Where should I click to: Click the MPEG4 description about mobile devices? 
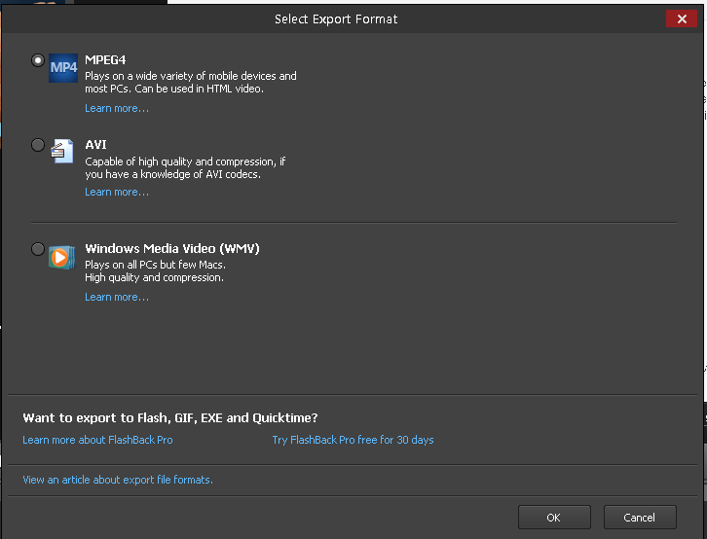click(191, 82)
